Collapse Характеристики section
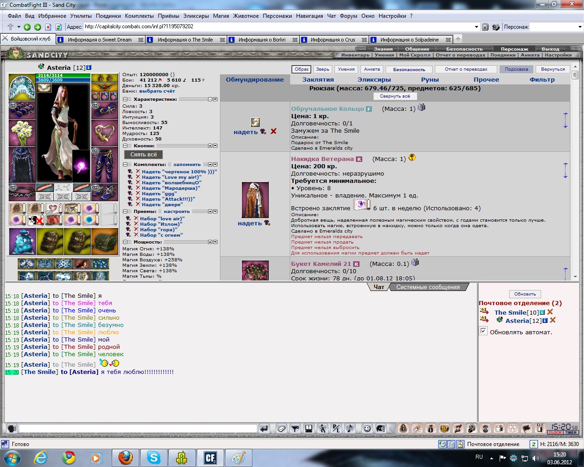The height and width of the screenshot is (467, 584). coord(125,99)
